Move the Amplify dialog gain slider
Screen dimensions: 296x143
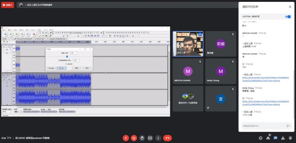coord(67,57)
